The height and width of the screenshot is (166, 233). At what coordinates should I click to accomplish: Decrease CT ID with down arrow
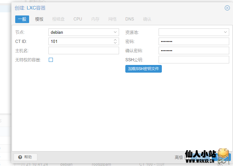pos(115,43)
